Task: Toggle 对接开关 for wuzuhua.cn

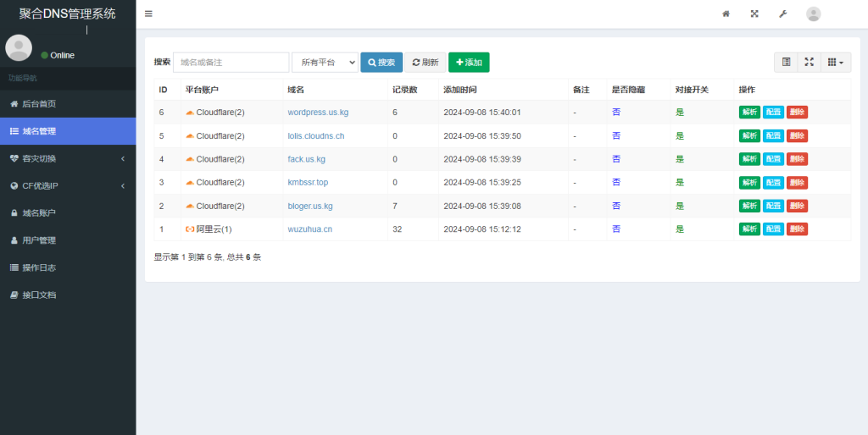Action: click(x=680, y=229)
